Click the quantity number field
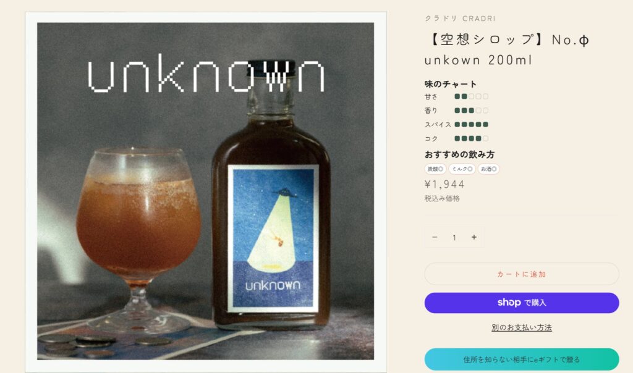 point(454,238)
